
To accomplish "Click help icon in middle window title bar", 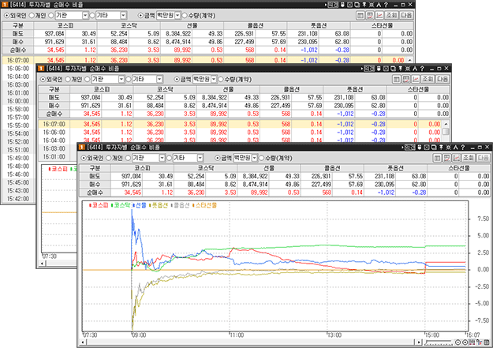I will [422, 69].
